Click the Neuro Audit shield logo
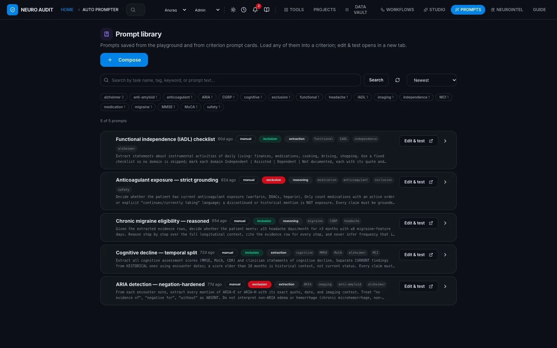The height and width of the screenshot is (348, 557). [13, 10]
